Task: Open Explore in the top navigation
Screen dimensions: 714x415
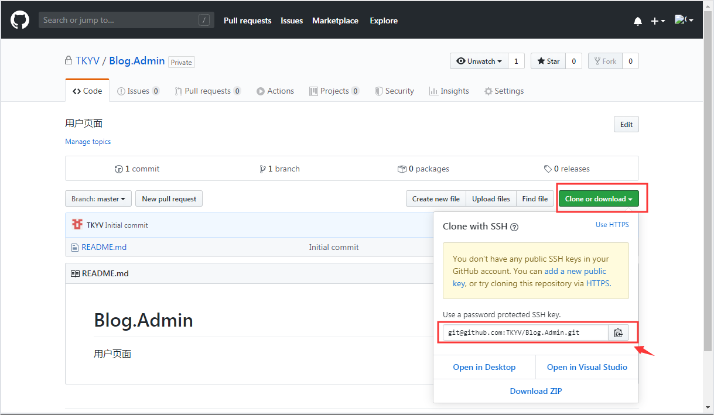Action: 384,20
